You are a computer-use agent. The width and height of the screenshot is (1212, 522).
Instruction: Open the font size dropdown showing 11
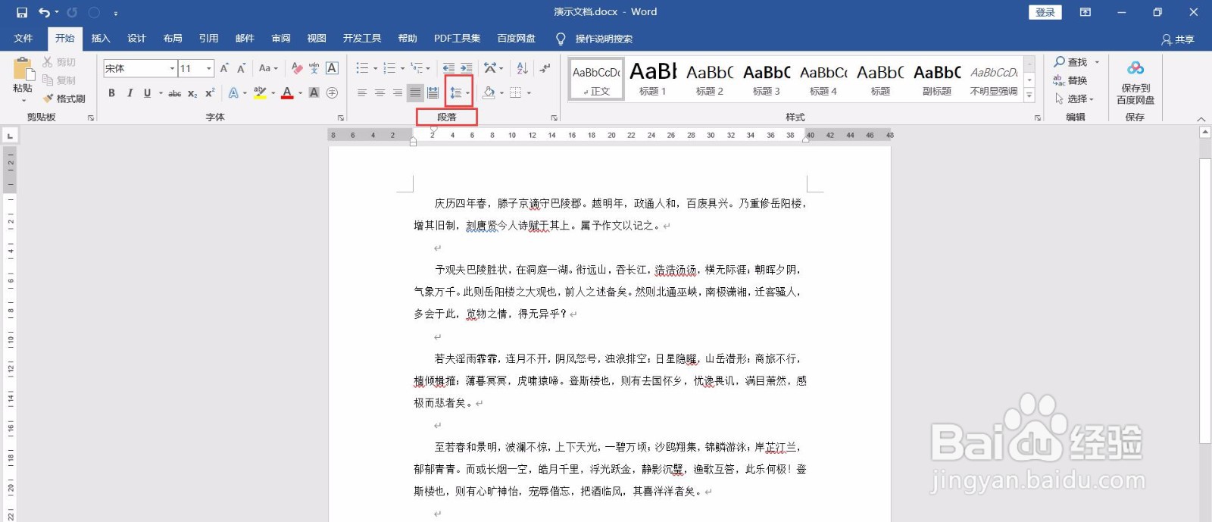point(209,68)
